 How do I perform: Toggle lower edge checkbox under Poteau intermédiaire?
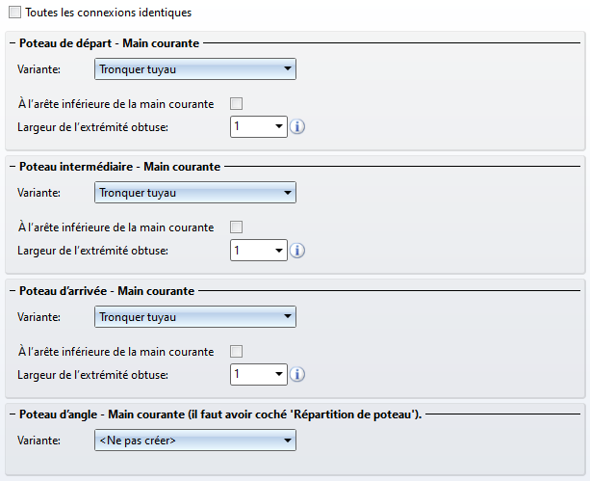[237, 227]
